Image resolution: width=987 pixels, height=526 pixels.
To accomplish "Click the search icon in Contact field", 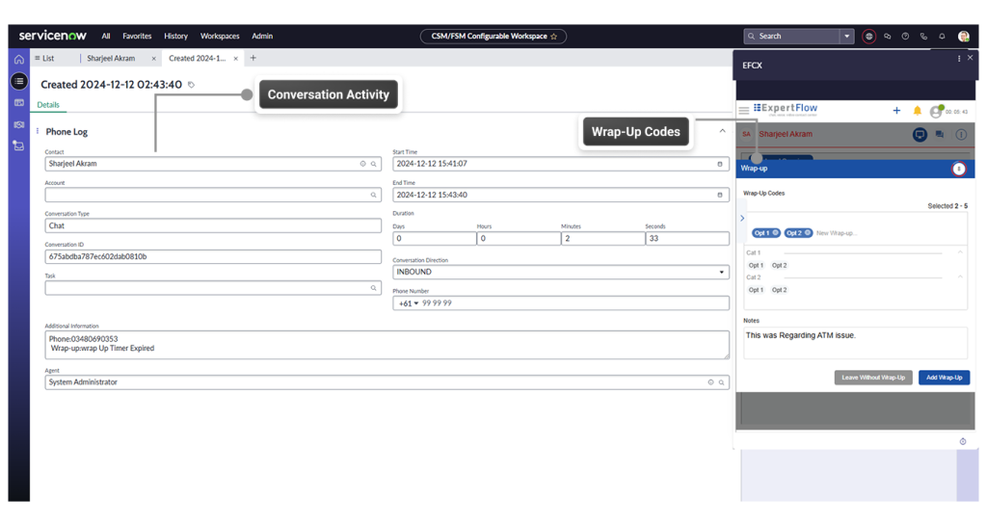I will (374, 164).
